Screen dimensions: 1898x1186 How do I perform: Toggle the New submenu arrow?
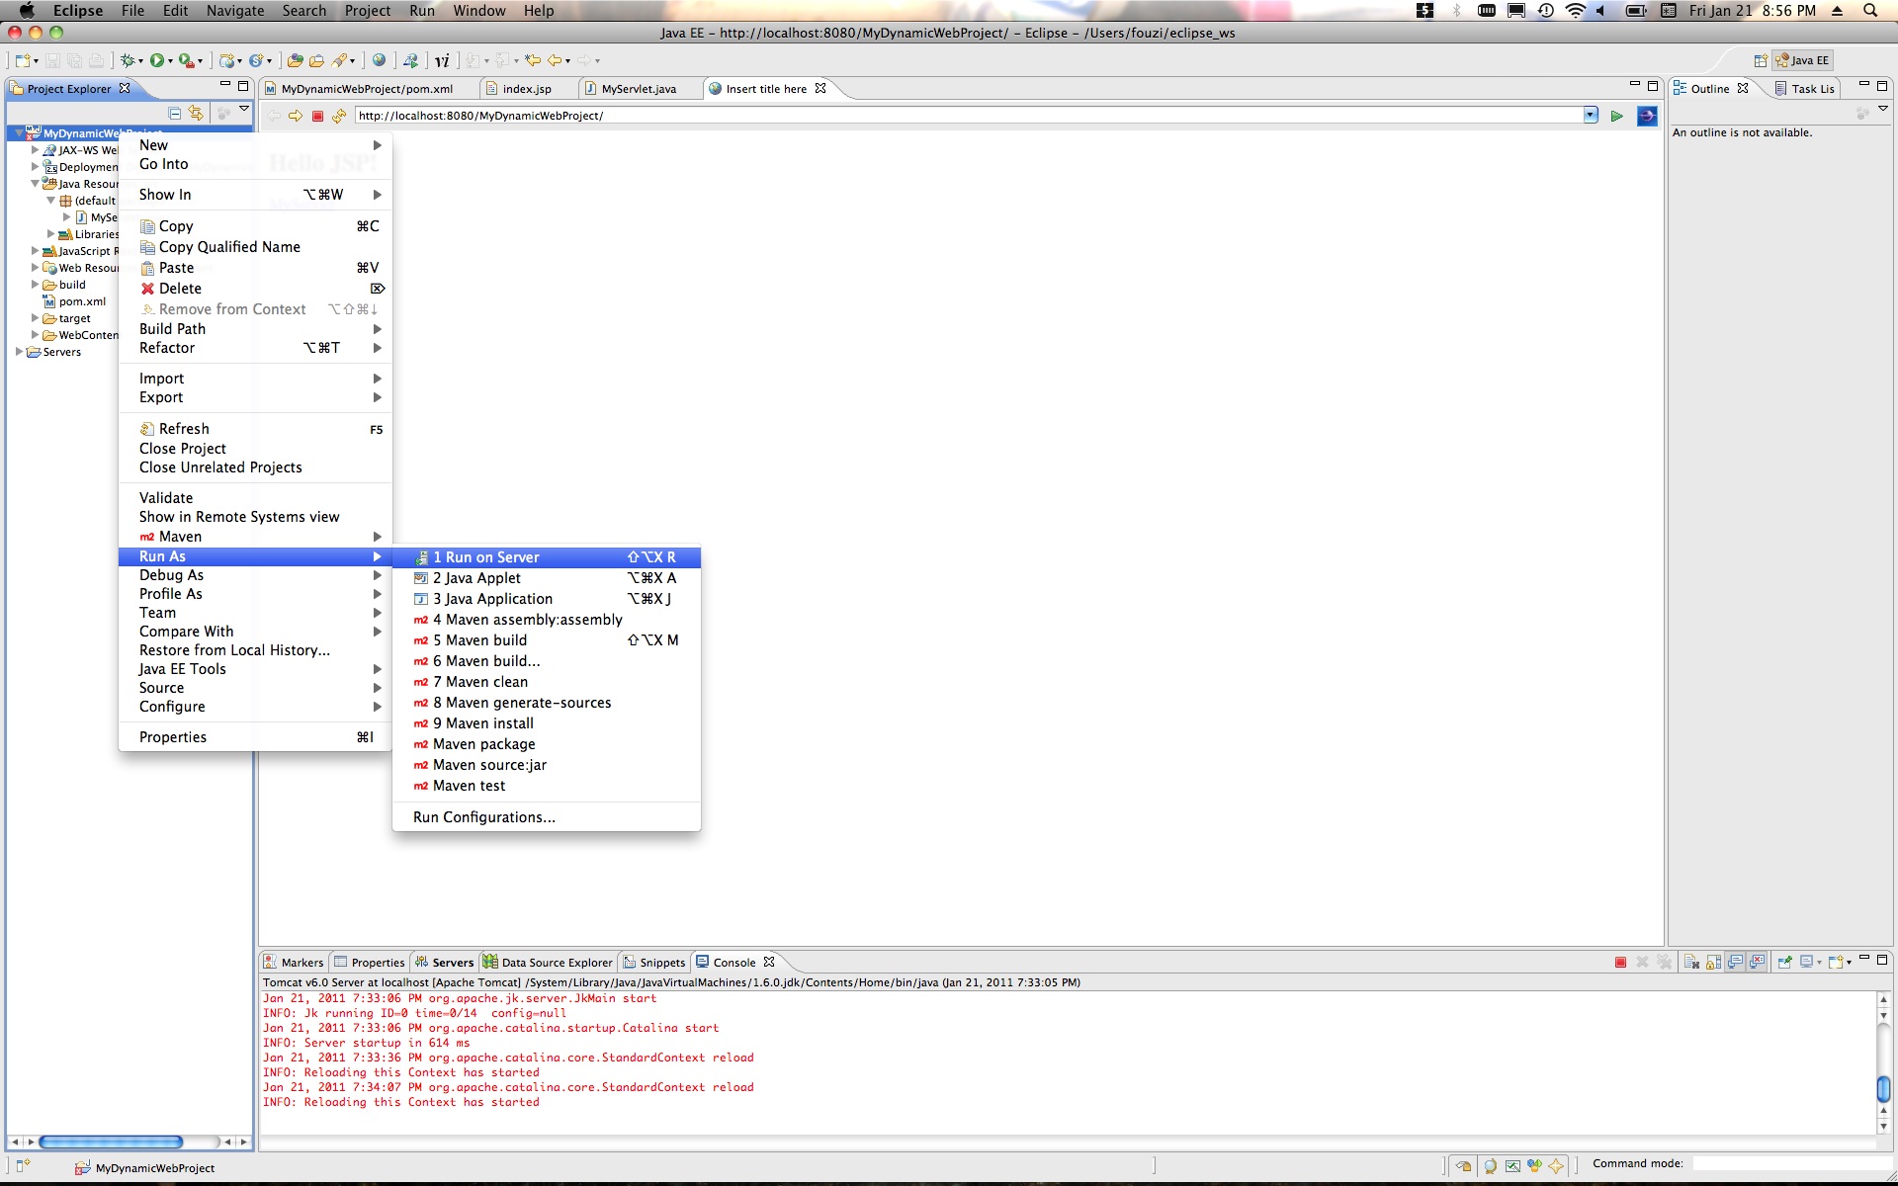[x=378, y=145]
